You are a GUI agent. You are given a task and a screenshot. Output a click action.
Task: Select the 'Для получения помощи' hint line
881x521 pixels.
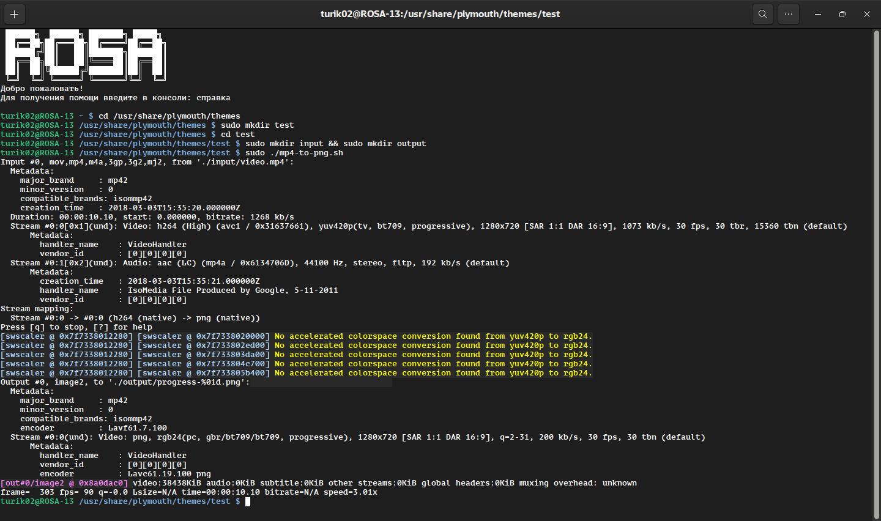116,98
